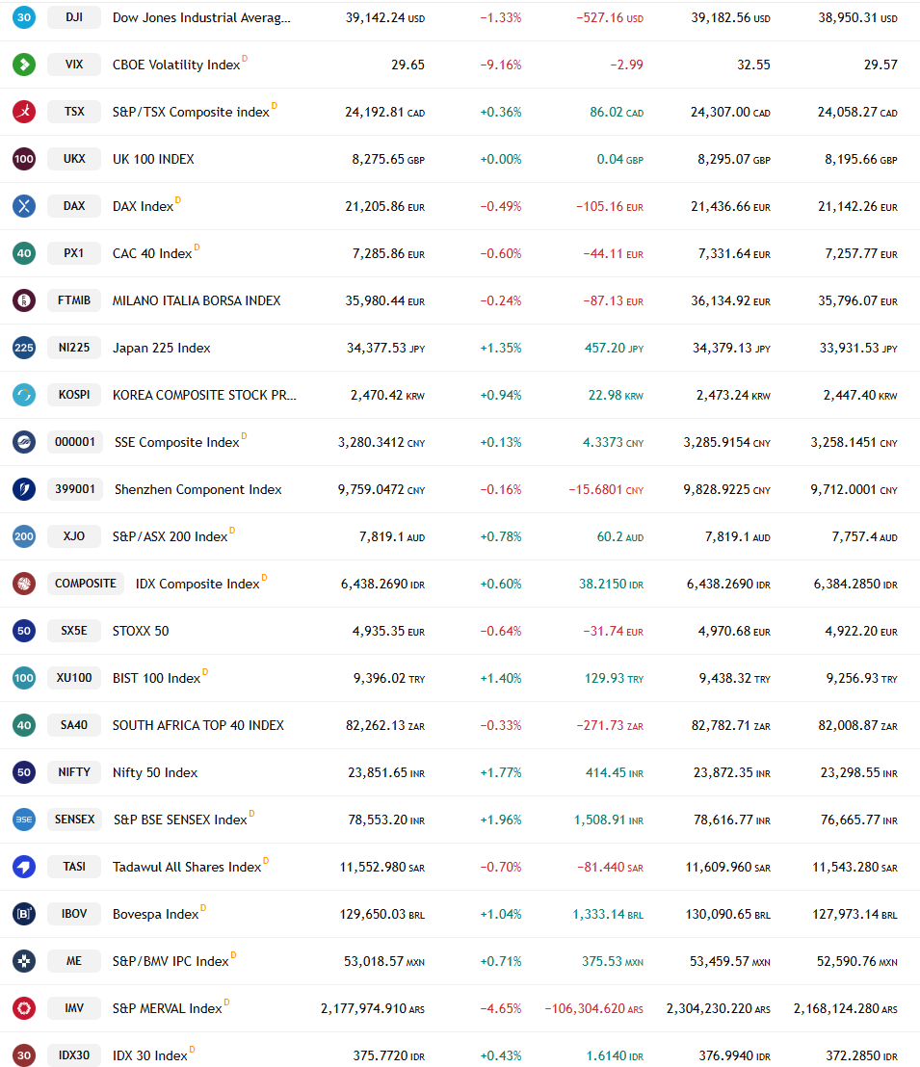Click the Shenzhen Component logo icon
Screen dimensions: 920x1067
coord(24,489)
